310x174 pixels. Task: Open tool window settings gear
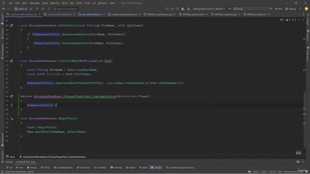click(298, 162)
